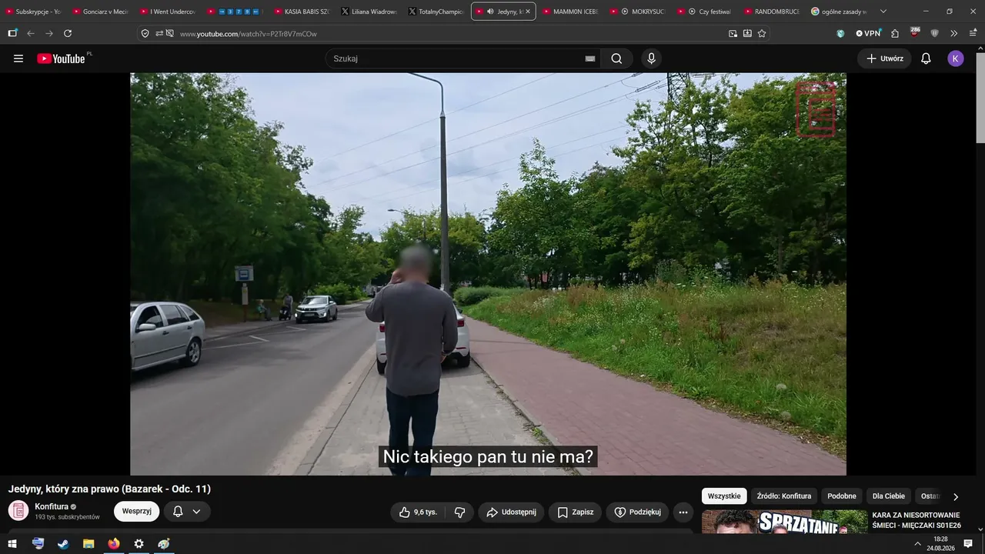
Task: Open Firefox from the taskbar
Action: click(x=114, y=544)
